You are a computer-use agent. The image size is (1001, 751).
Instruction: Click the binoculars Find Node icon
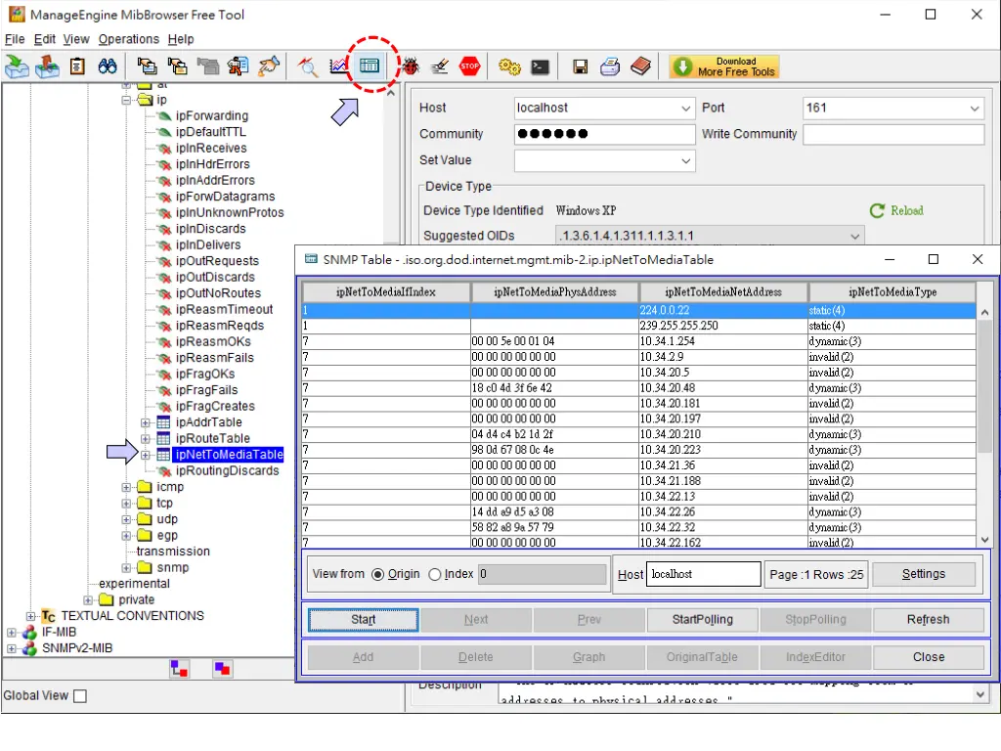pos(108,66)
